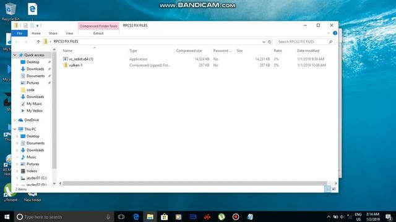The image size is (396, 222).
Task: Expand the ribbon chevron
Action: tap(329, 33)
